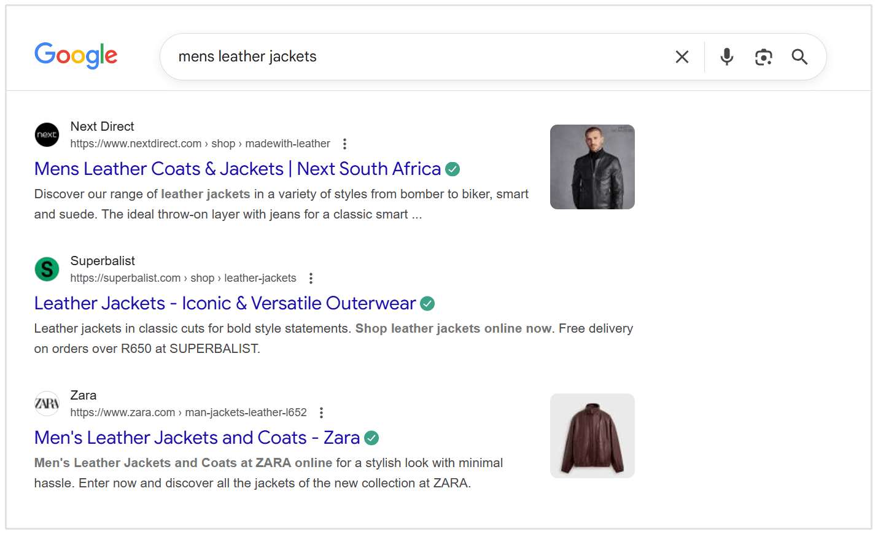Click the Next Direct site favicon
Image resolution: width=878 pixels, height=534 pixels.
[47, 134]
